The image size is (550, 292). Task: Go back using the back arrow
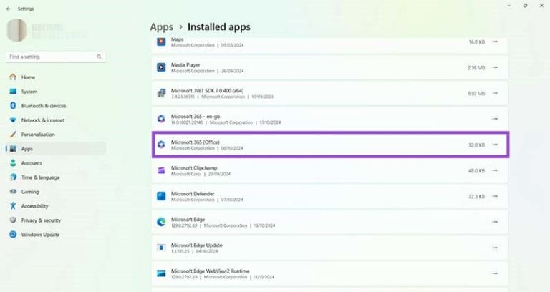point(9,9)
